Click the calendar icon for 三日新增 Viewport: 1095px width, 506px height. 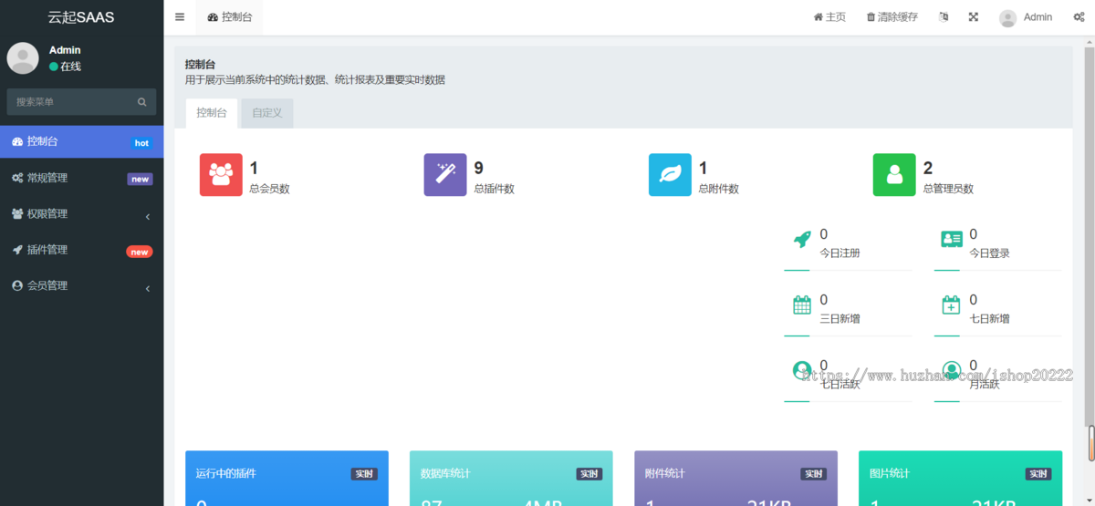pyautogui.click(x=802, y=305)
